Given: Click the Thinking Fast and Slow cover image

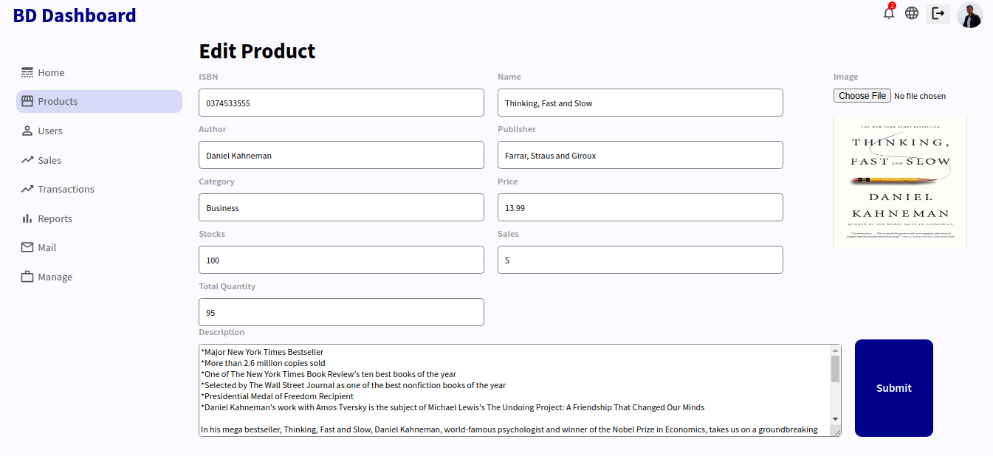Looking at the screenshot, I should 900,182.
